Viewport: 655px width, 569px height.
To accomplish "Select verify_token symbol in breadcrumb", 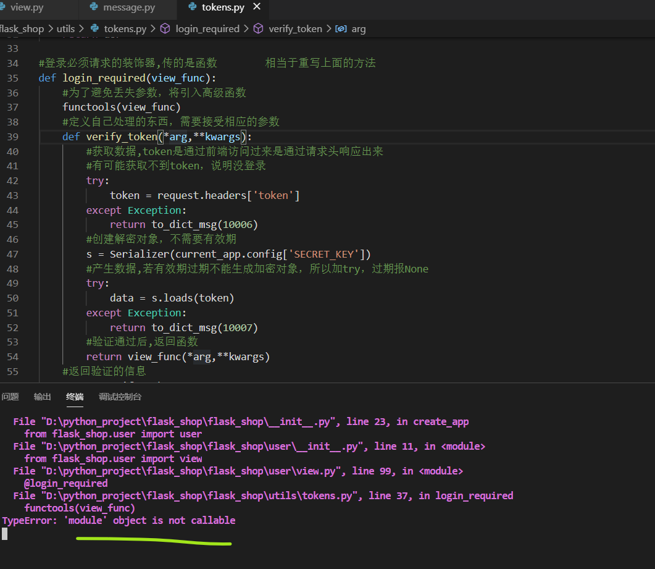I will [295, 29].
